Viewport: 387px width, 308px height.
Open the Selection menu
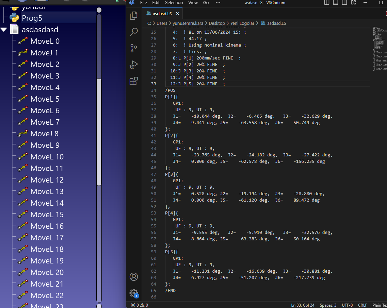[174, 3]
